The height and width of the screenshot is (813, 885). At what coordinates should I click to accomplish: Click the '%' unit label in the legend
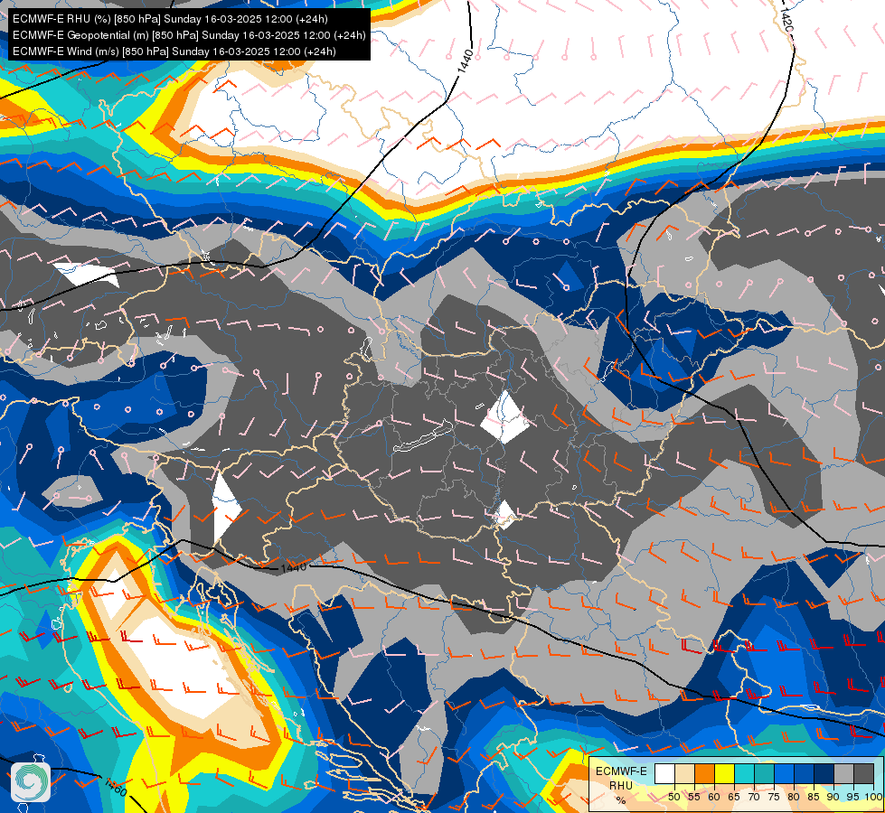click(x=621, y=800)
